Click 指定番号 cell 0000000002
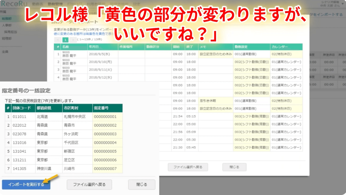346x195 pixels. 108,125
